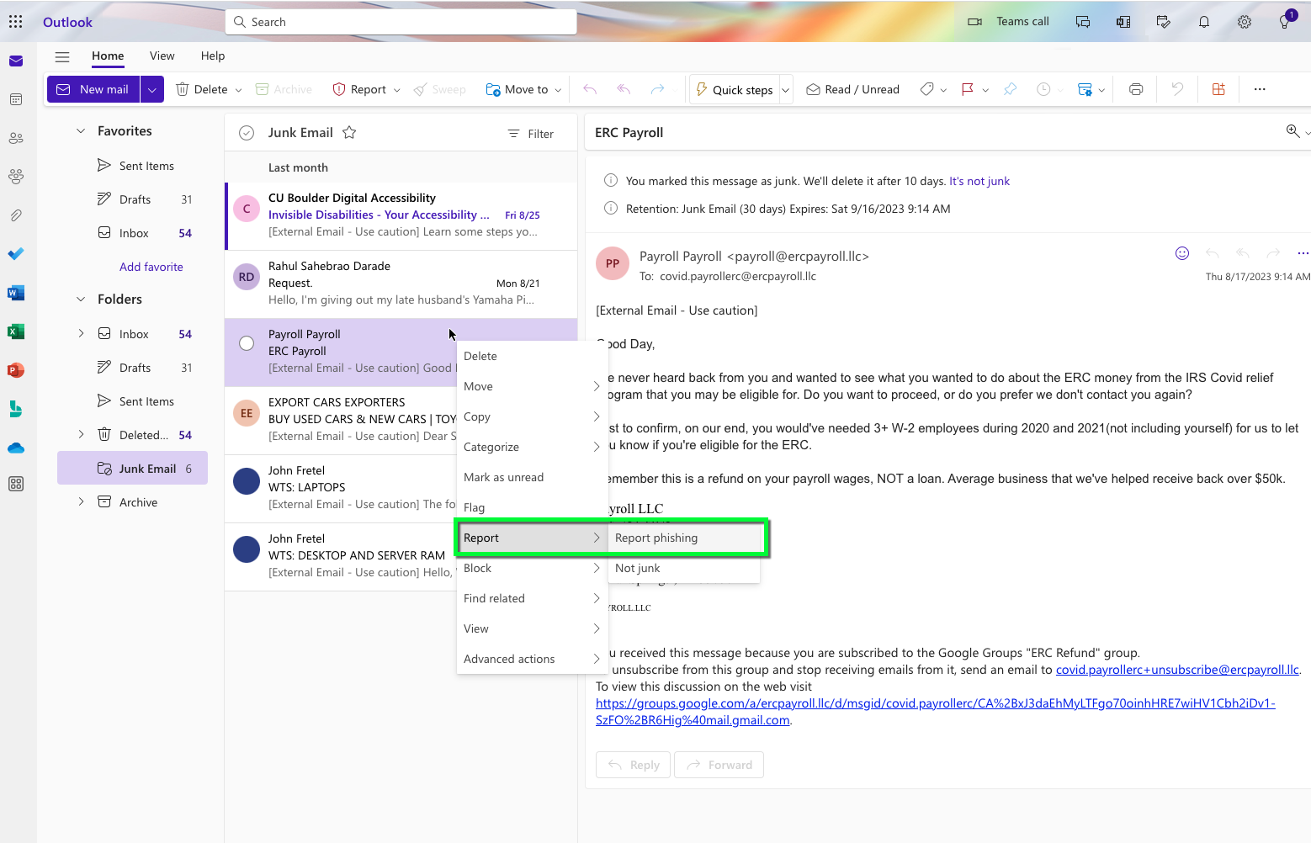Open People from the left rail
Screen dimensions: 1311x843
click(x=16, y=138)
